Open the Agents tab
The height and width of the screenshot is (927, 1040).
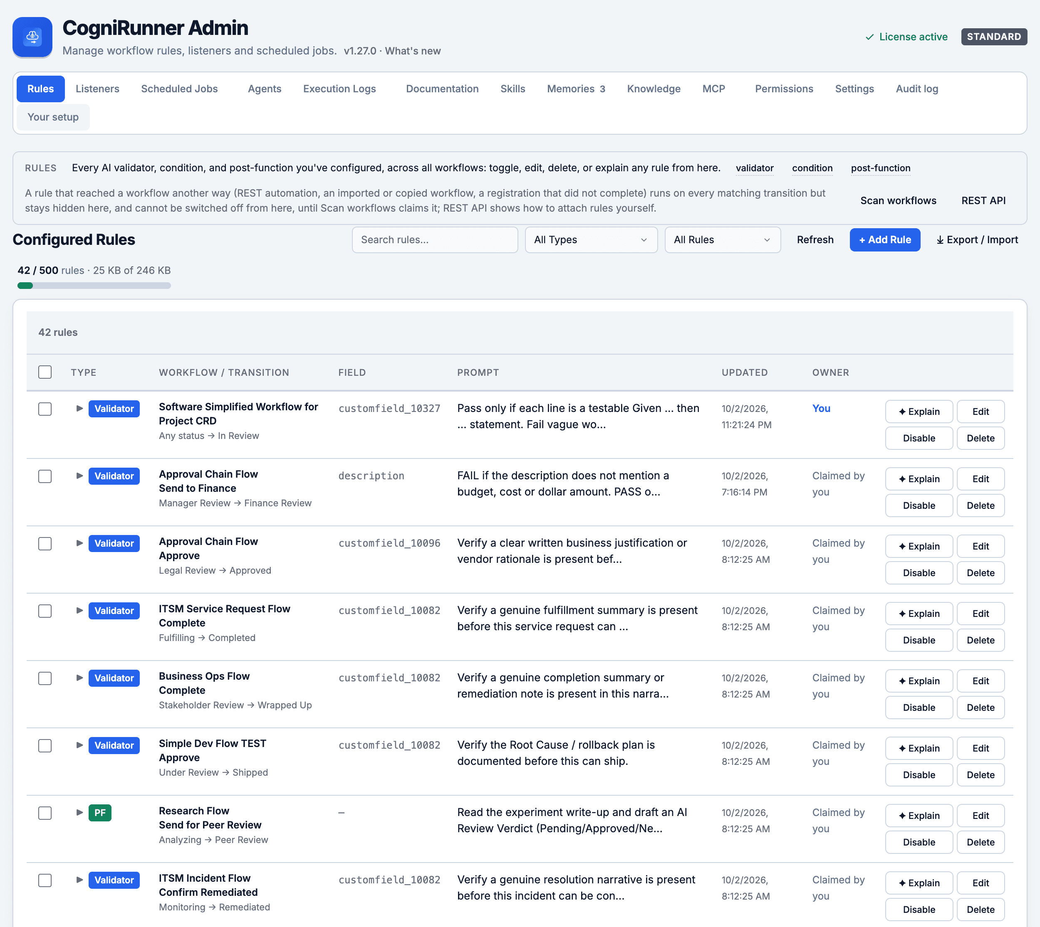coord(265,89)
